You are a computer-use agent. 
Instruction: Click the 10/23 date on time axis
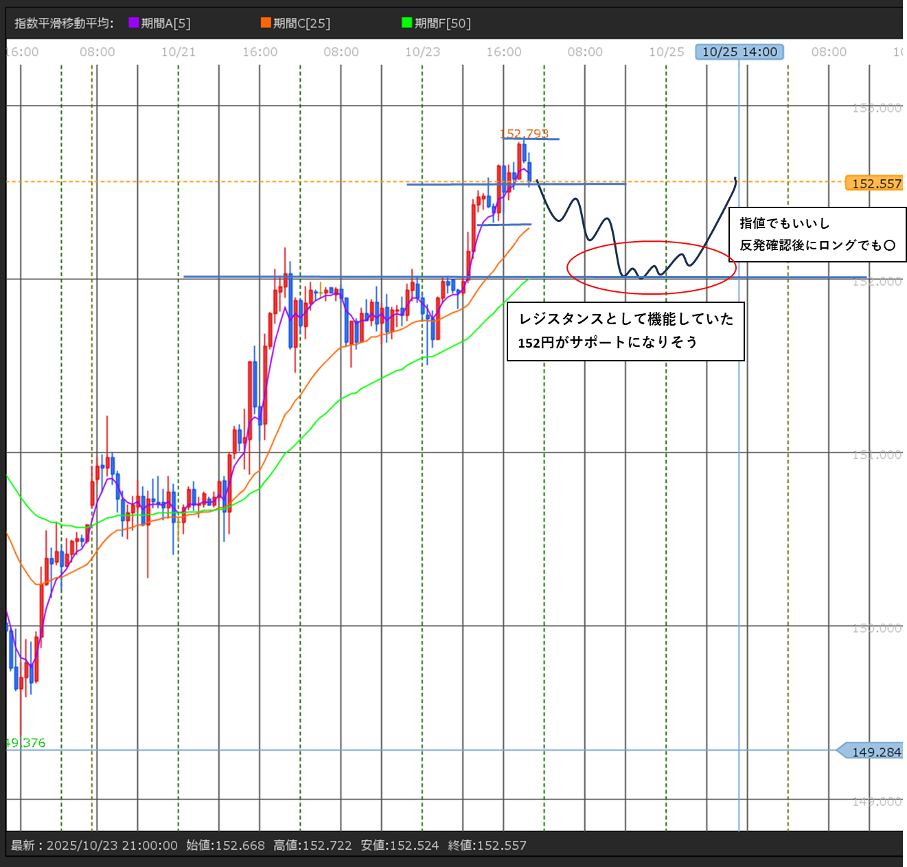tap(422, 52)
